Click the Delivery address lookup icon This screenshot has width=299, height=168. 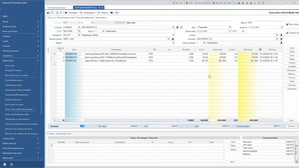tap(281, 43)
